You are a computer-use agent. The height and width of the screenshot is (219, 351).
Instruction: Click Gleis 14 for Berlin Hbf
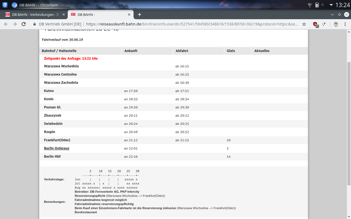click(x=229, y=157)
